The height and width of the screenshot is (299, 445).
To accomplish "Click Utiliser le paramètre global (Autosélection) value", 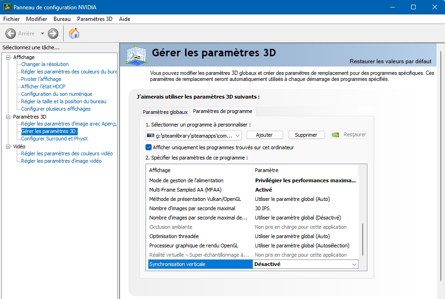I will [302, 246].
